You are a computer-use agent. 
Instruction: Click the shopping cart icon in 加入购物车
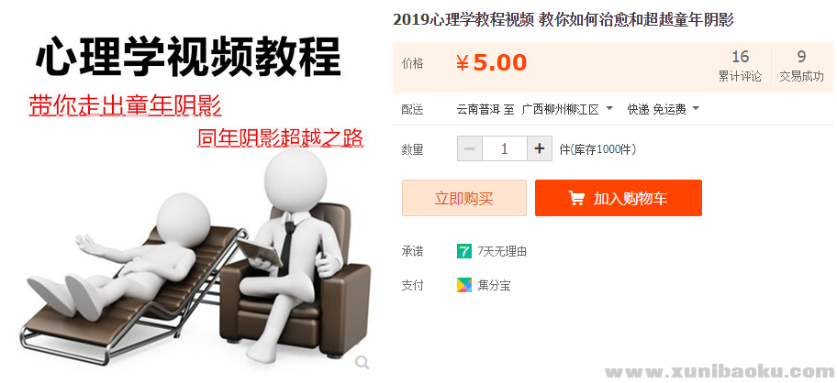pos(576,198)
